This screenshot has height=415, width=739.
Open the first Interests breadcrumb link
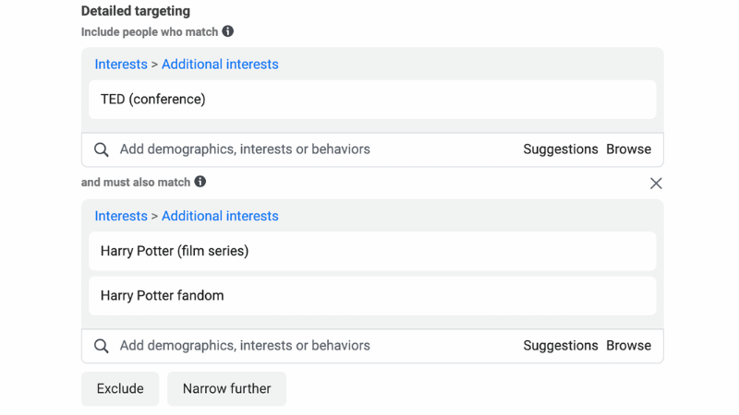tap(121, 64)
